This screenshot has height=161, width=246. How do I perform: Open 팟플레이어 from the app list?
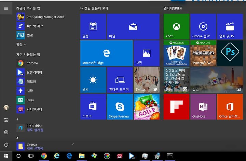coord(45,72)
